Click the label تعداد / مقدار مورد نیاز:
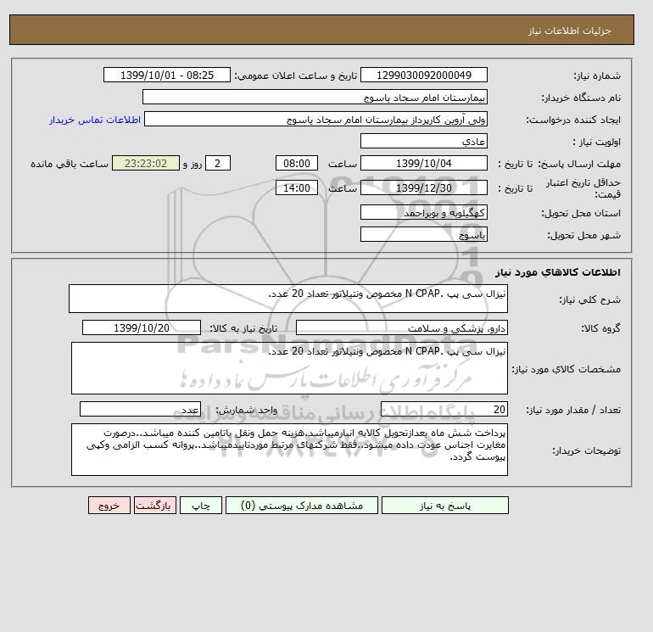 tap(573, 410)
